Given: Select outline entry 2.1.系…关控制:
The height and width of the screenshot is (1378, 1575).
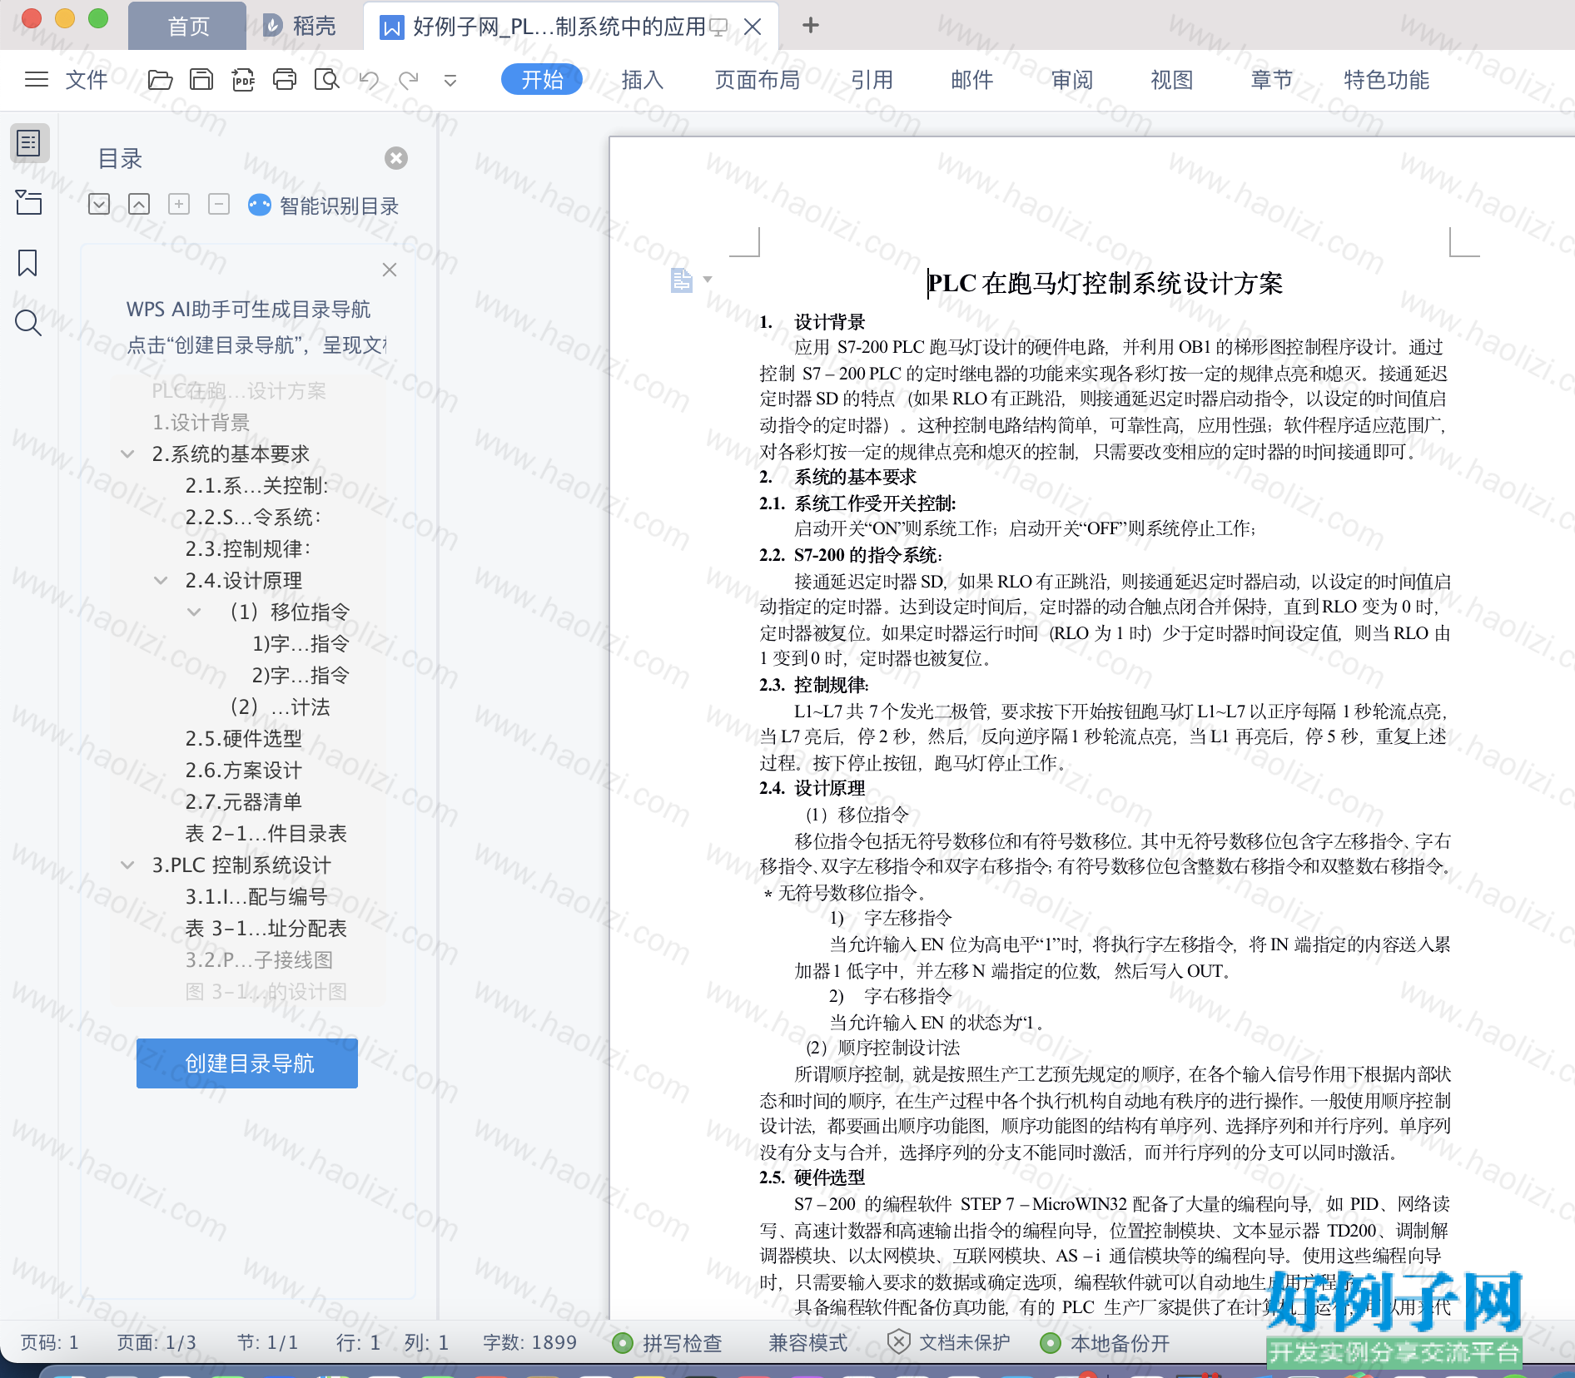Looking at the screenshot, I should [x=256, y=485].
